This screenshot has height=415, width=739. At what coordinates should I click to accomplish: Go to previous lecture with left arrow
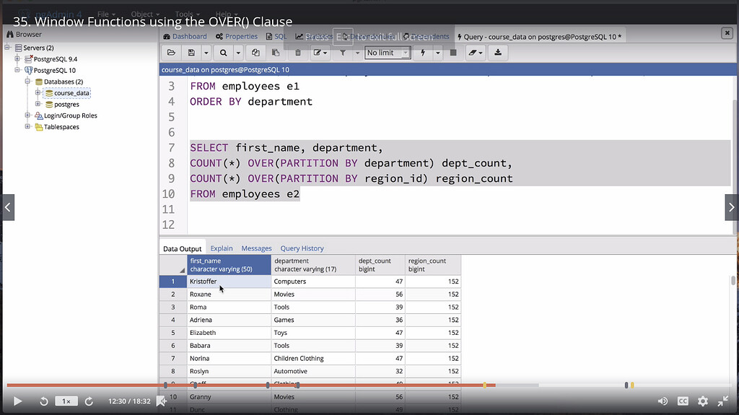coord(8,207)
